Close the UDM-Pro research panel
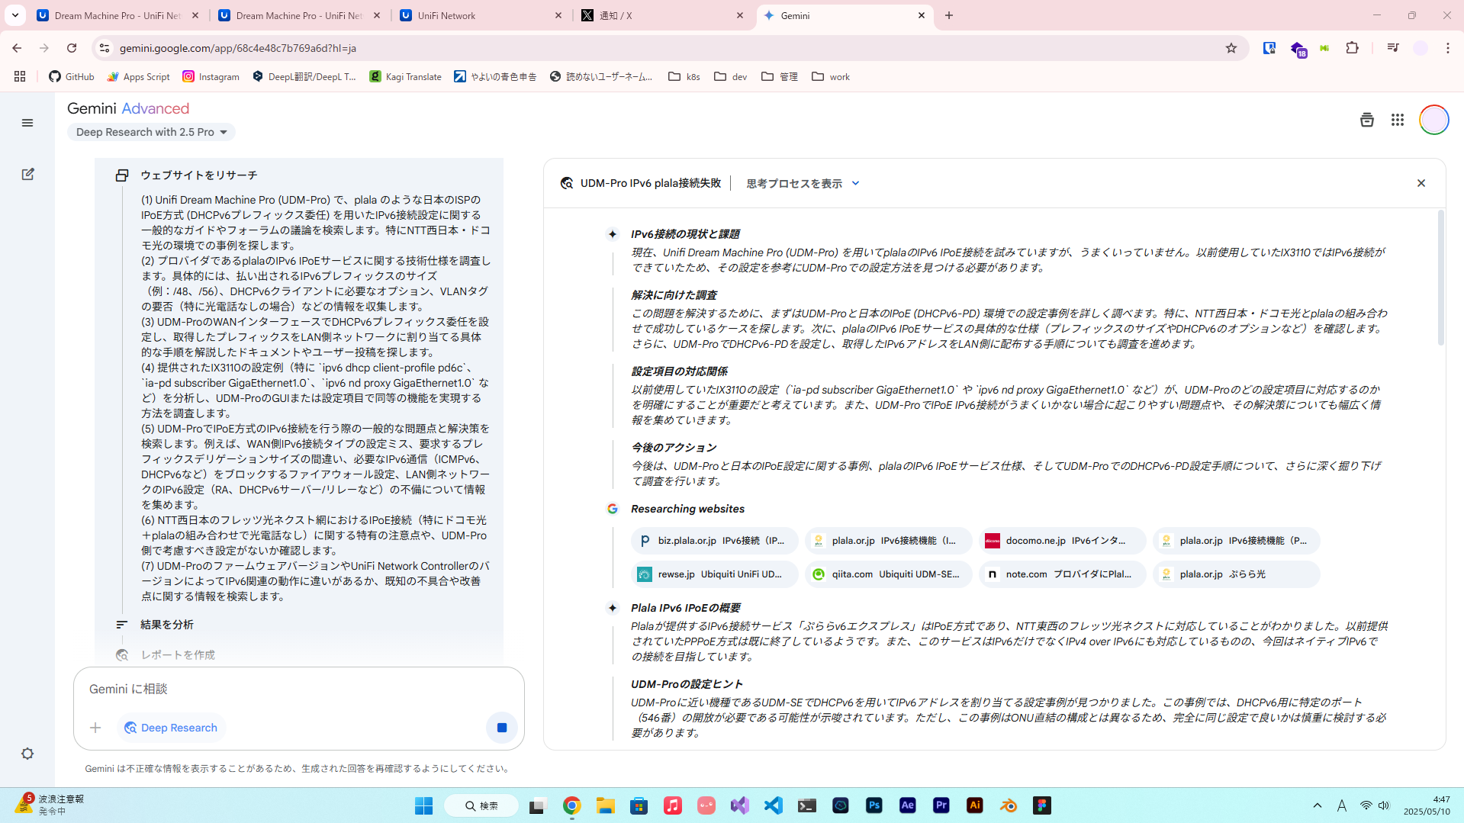 tap(1421, 183)
